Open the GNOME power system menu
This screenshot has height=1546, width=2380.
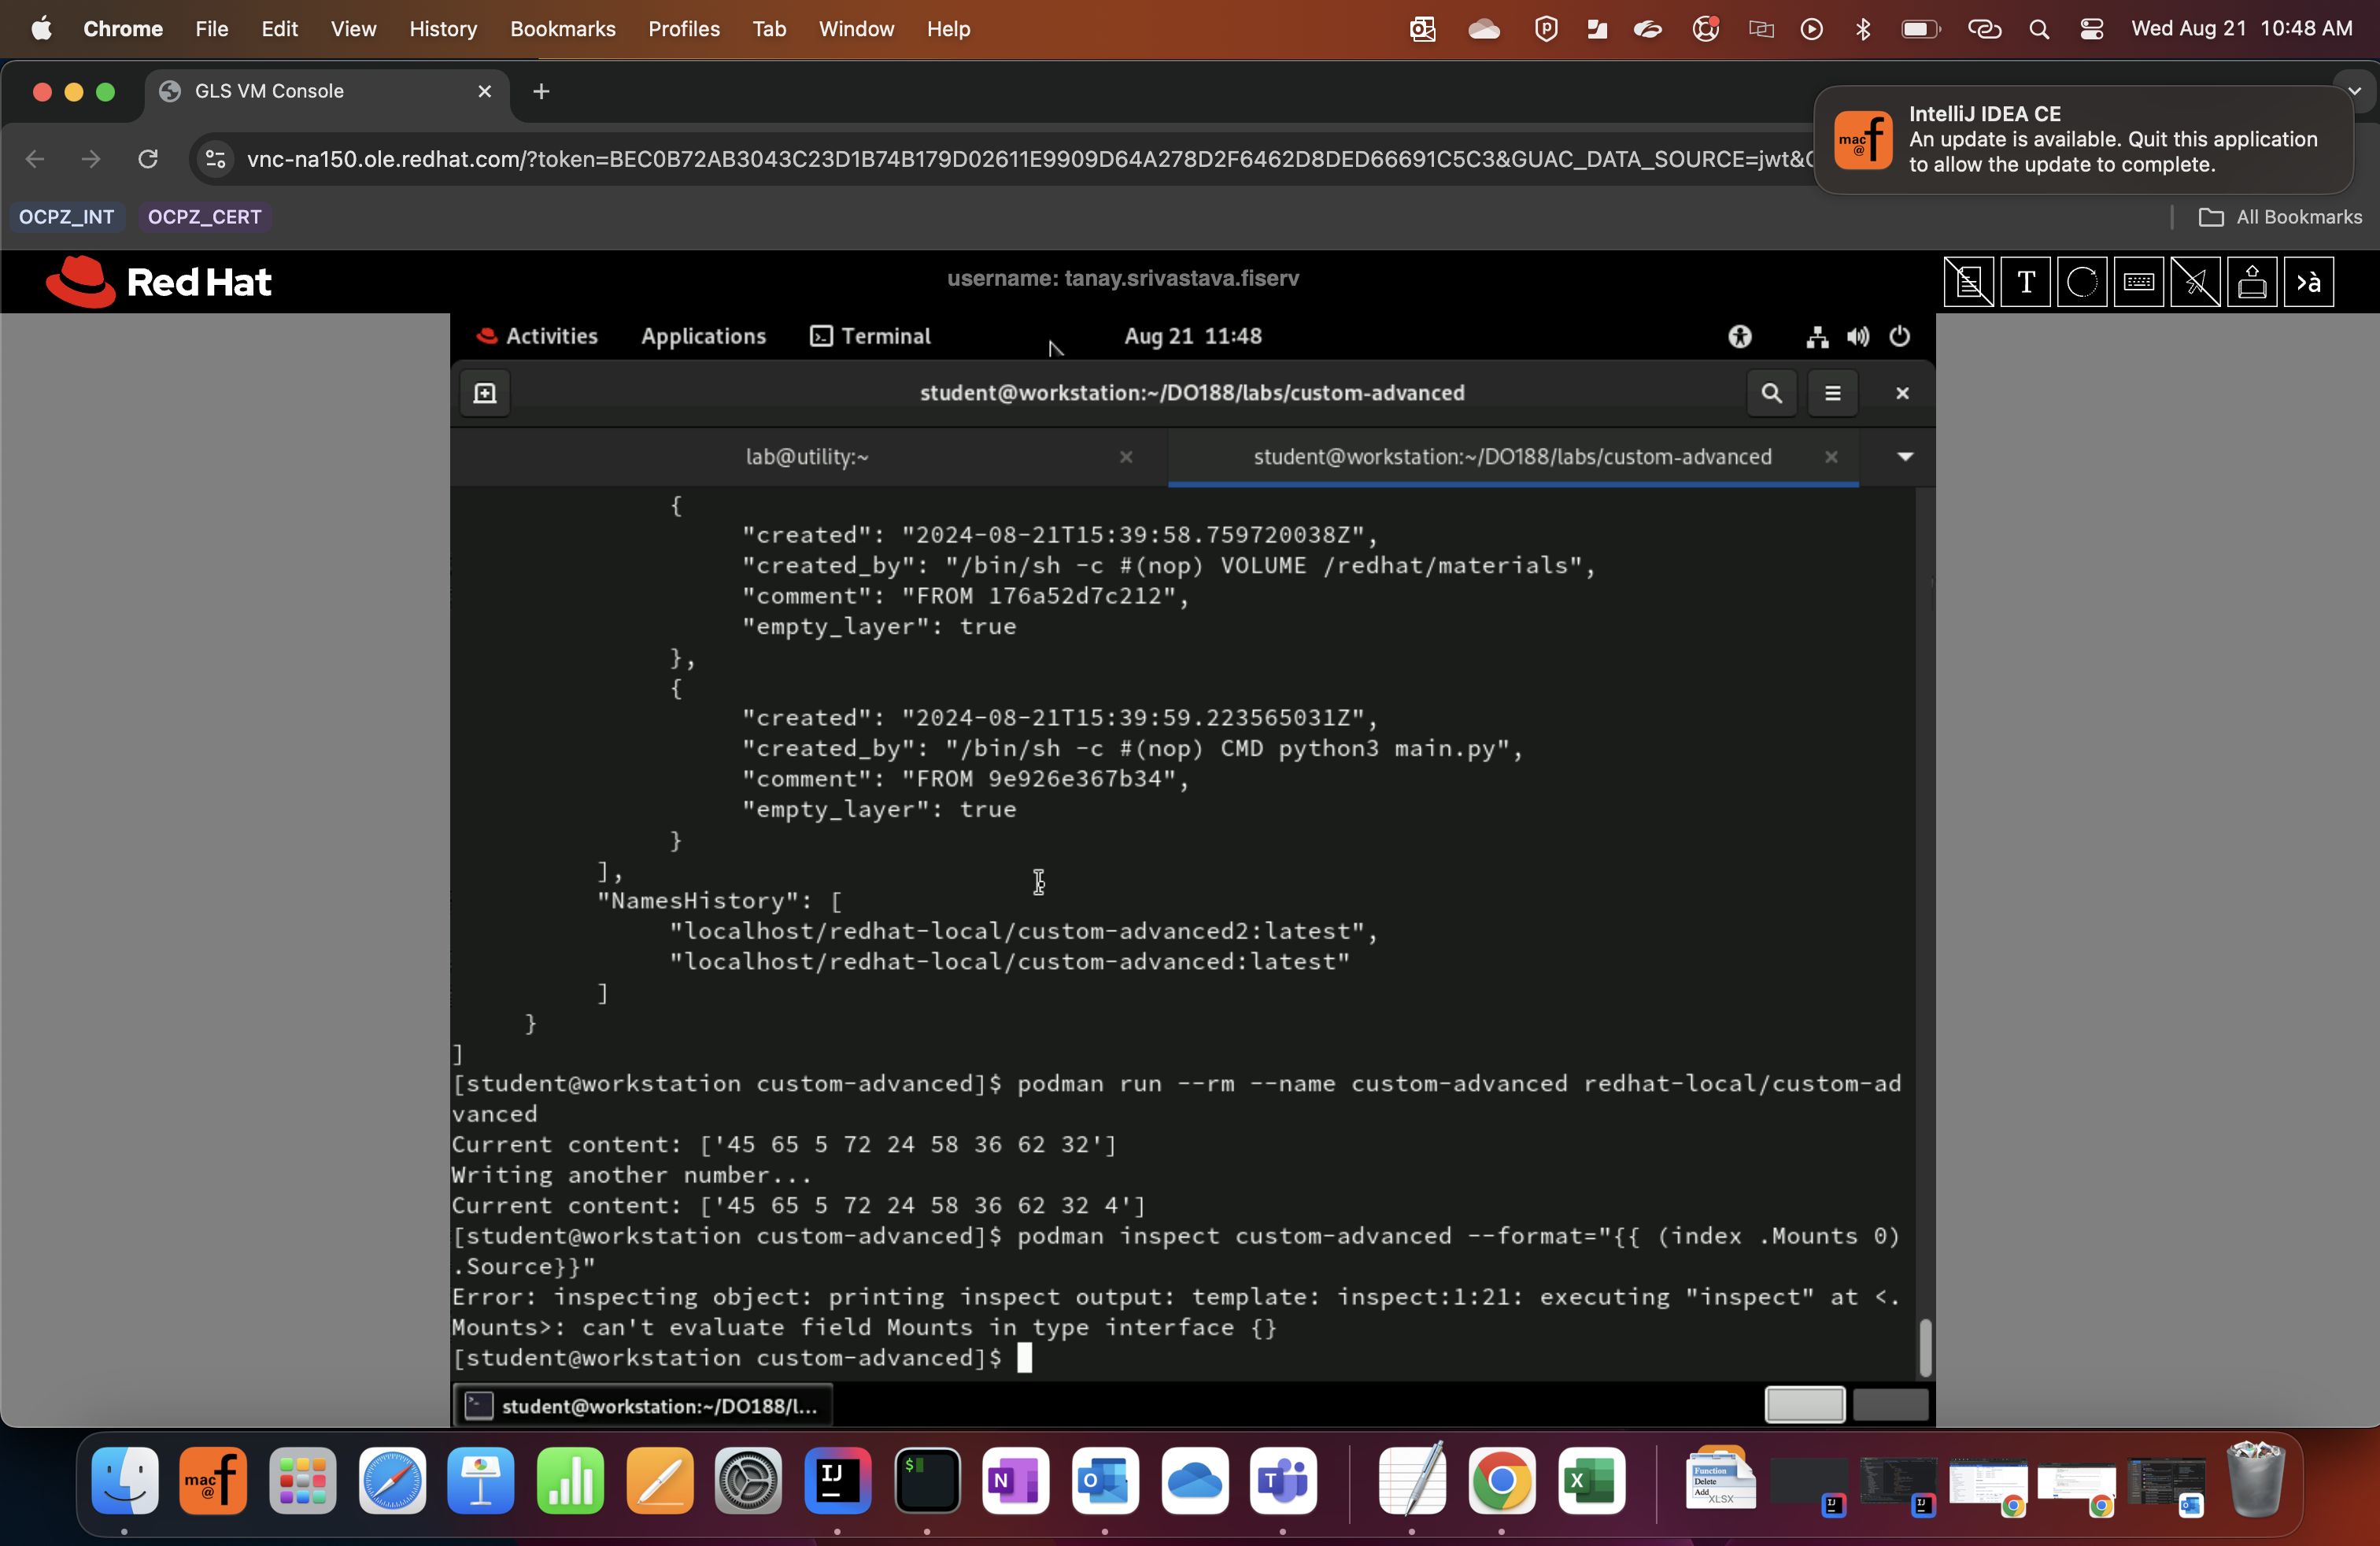1899,336
